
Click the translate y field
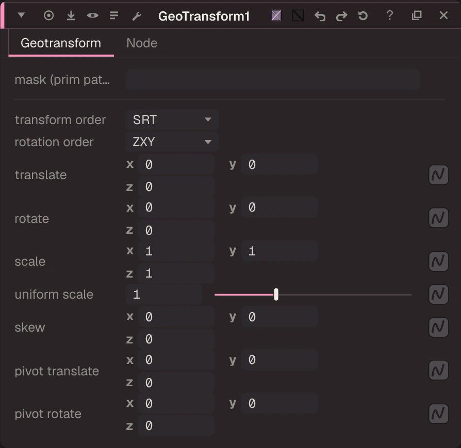coord(279,164)
